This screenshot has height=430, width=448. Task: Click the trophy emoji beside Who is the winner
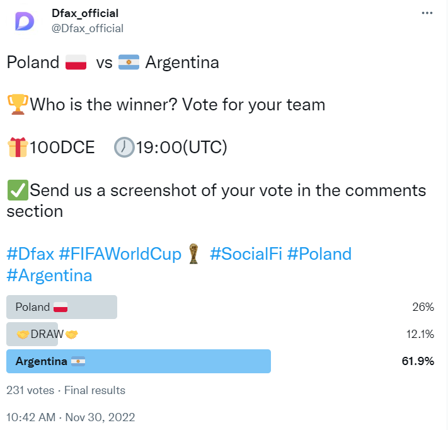(18, 105)
